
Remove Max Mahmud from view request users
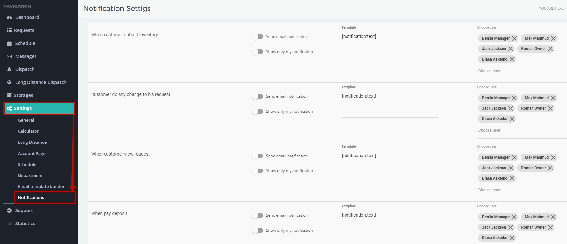553,157
